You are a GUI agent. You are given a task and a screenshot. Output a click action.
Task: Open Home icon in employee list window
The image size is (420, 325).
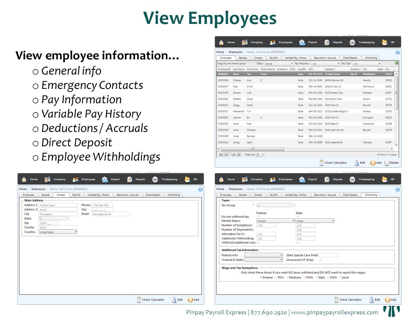click(221, 42)
